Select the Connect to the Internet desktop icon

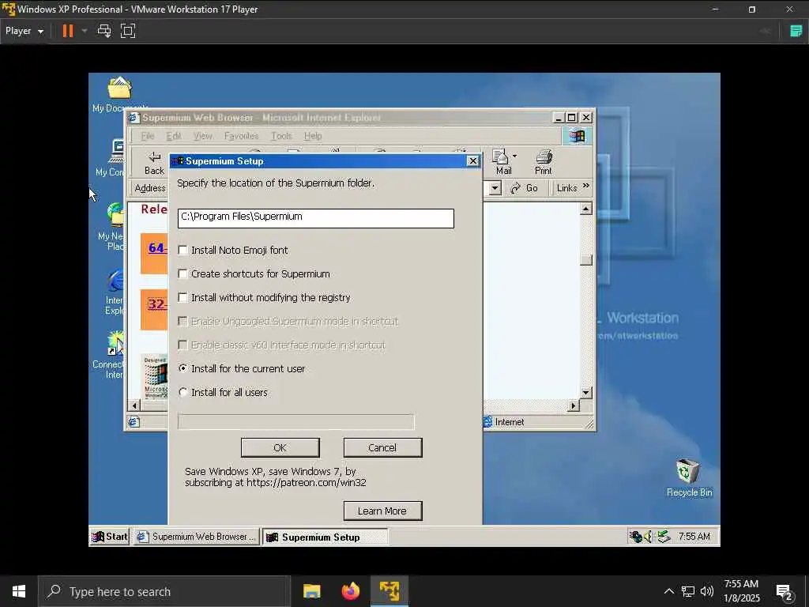109,355
